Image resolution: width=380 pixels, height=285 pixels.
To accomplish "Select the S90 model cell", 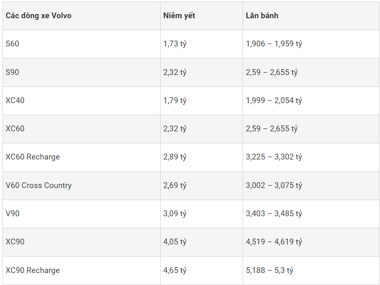I will (x=12, y=72).
